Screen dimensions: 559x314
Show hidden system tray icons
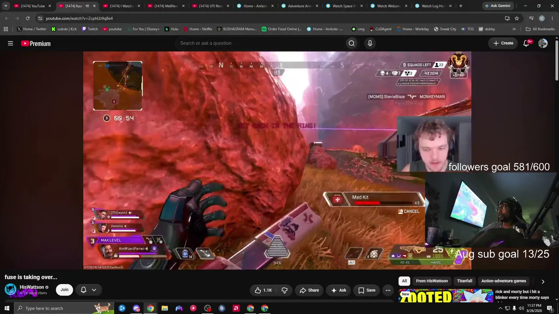[x=500, y=308]
